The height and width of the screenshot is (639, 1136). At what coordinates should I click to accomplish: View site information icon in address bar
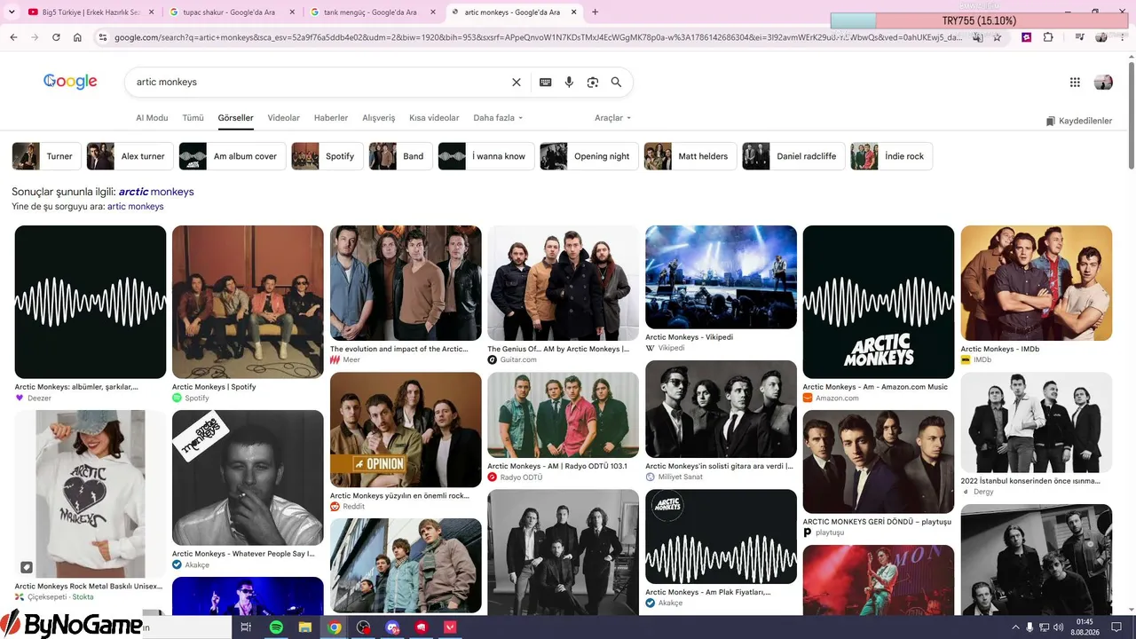tap(102, 37)
